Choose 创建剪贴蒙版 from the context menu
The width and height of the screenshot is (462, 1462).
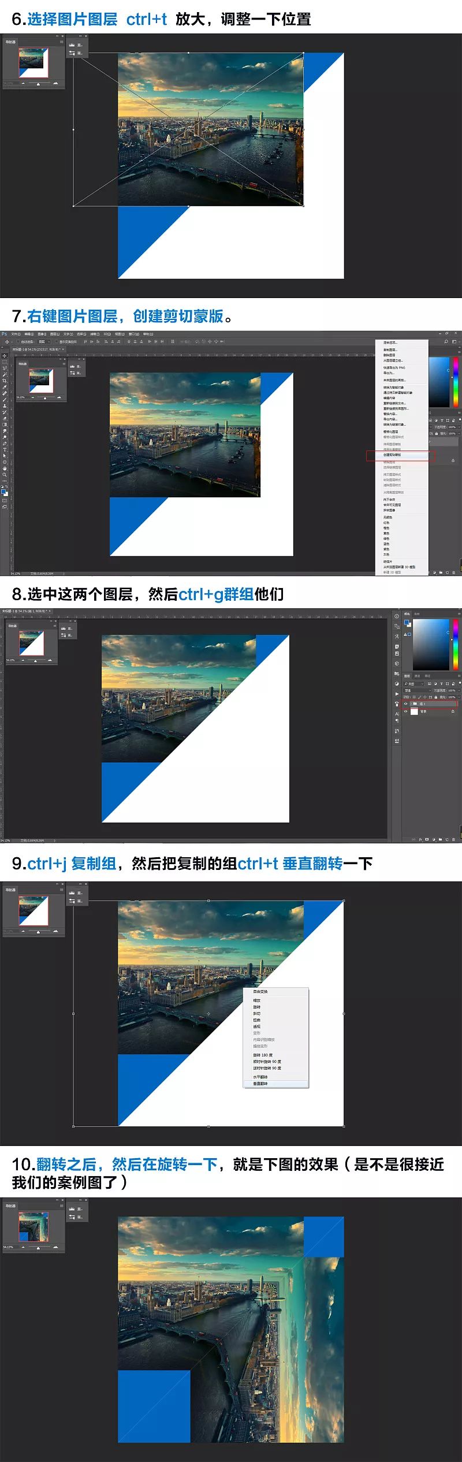point(393,455)
